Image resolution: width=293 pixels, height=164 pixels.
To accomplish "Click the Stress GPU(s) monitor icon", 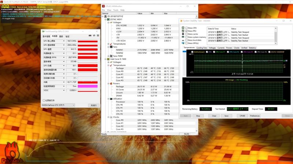I will [x=183, y=43].
